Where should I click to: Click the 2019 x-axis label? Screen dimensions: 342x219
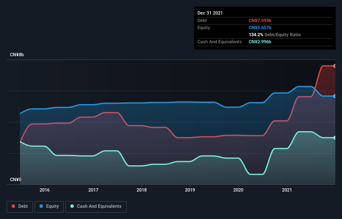(x=190, y=190)
